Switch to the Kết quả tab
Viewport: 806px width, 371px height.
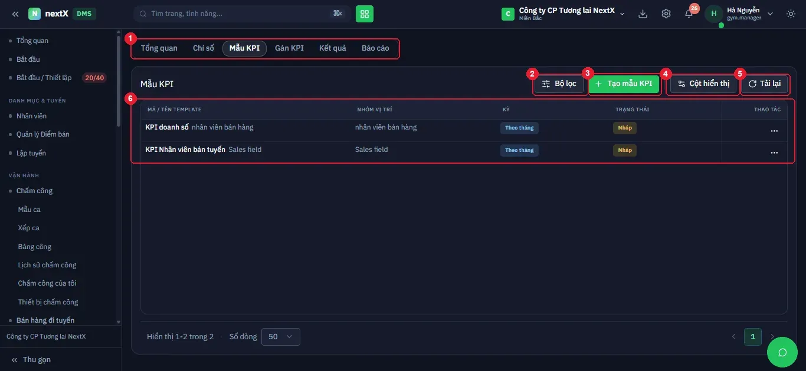(333, 48)
